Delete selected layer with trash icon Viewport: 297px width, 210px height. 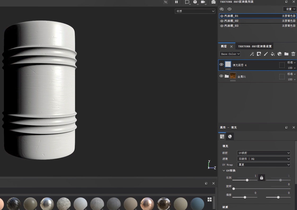click(x=293, y=54)
